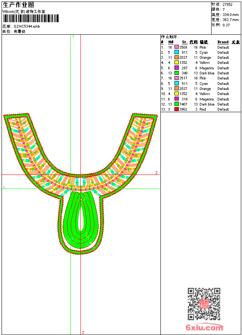
Task: Click the file name GZHC5344.emb
Action: (27, 26)
